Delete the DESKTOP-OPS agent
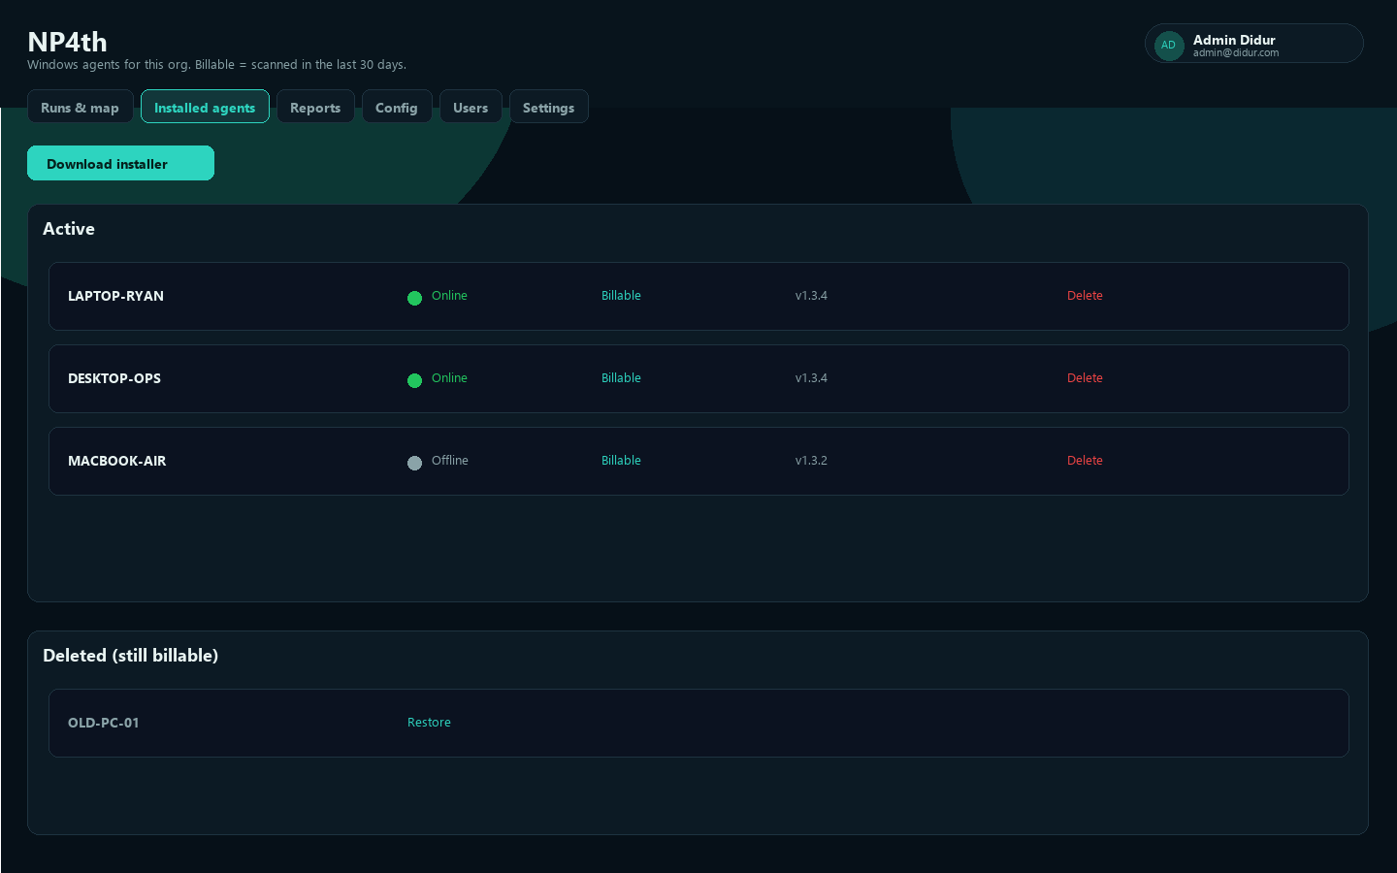The width and height of the screenshot is (1397, 873). coord(1085,378)
